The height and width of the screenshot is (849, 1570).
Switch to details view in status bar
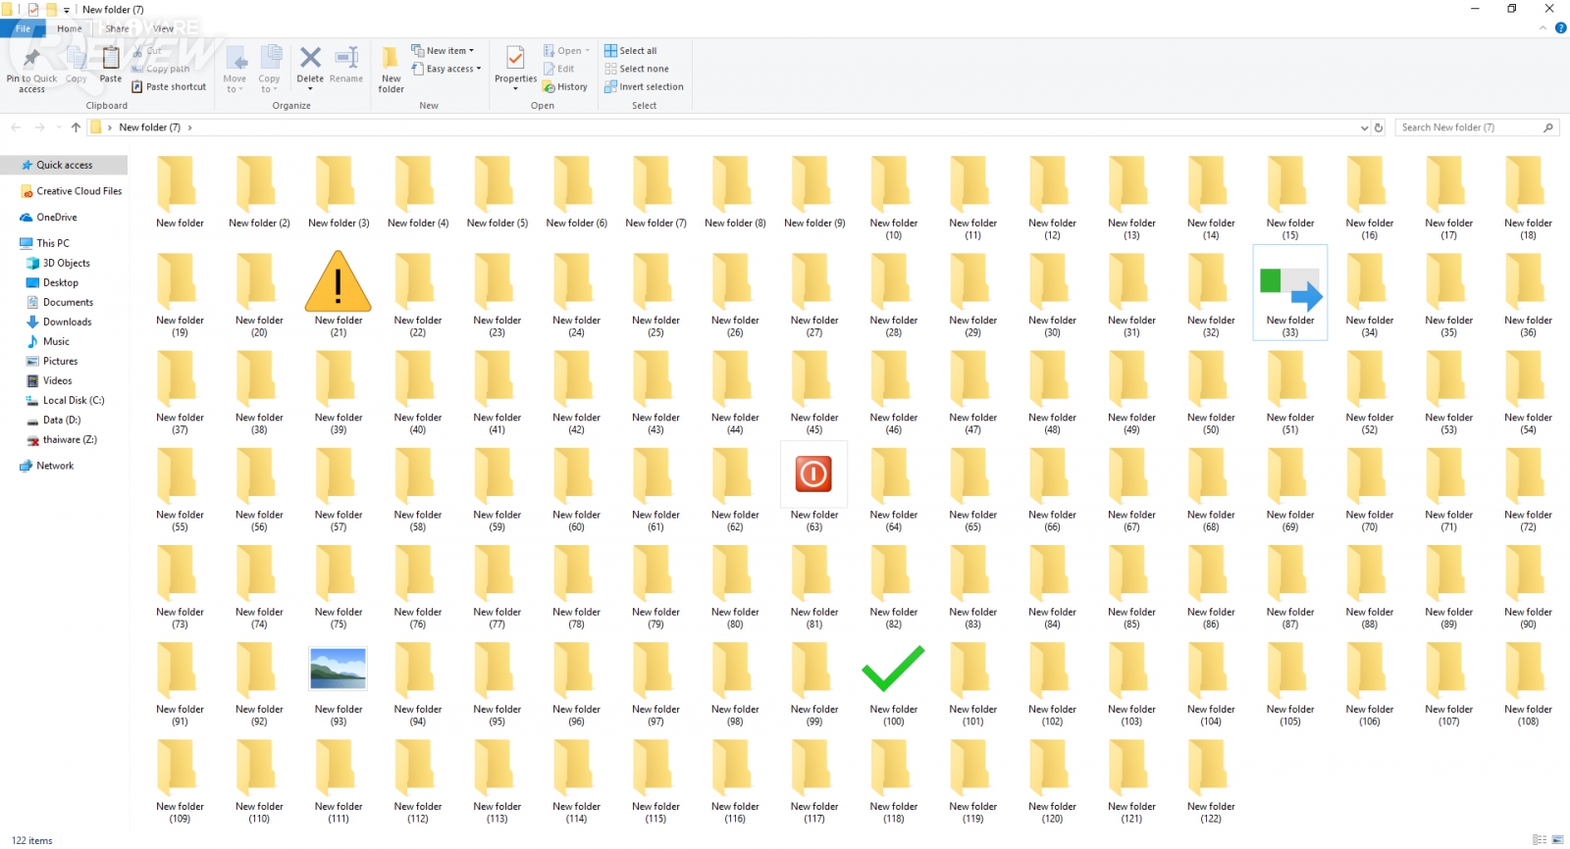(x=1540, y=840)
